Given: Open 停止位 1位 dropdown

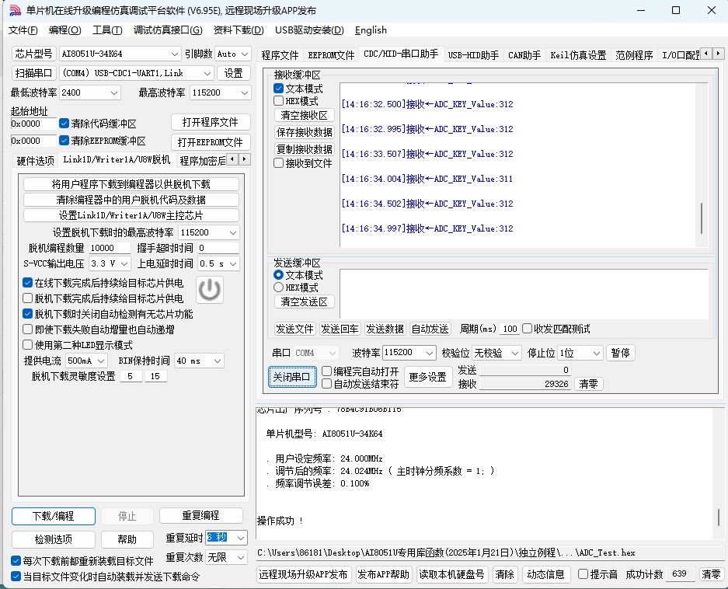Looking at the screenshot, I should tap(580, 353).
